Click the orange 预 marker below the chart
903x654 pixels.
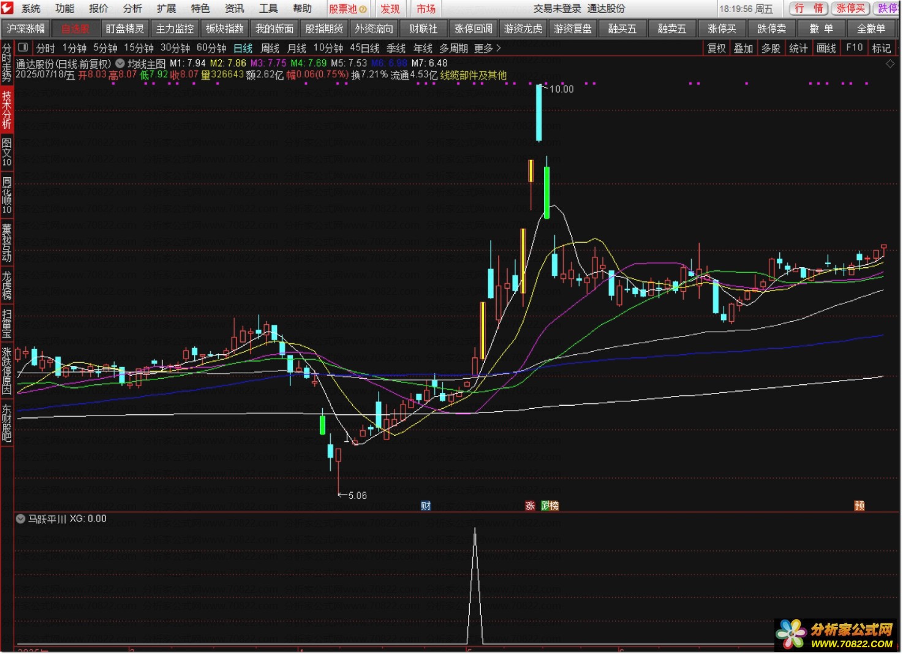pos(860,506)
